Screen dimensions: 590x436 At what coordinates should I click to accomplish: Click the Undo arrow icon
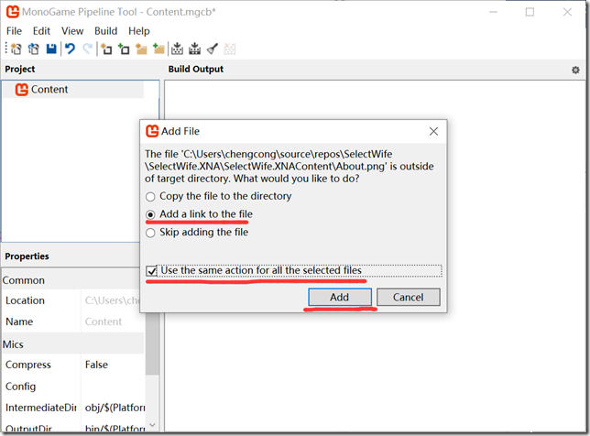coord(70,49)
